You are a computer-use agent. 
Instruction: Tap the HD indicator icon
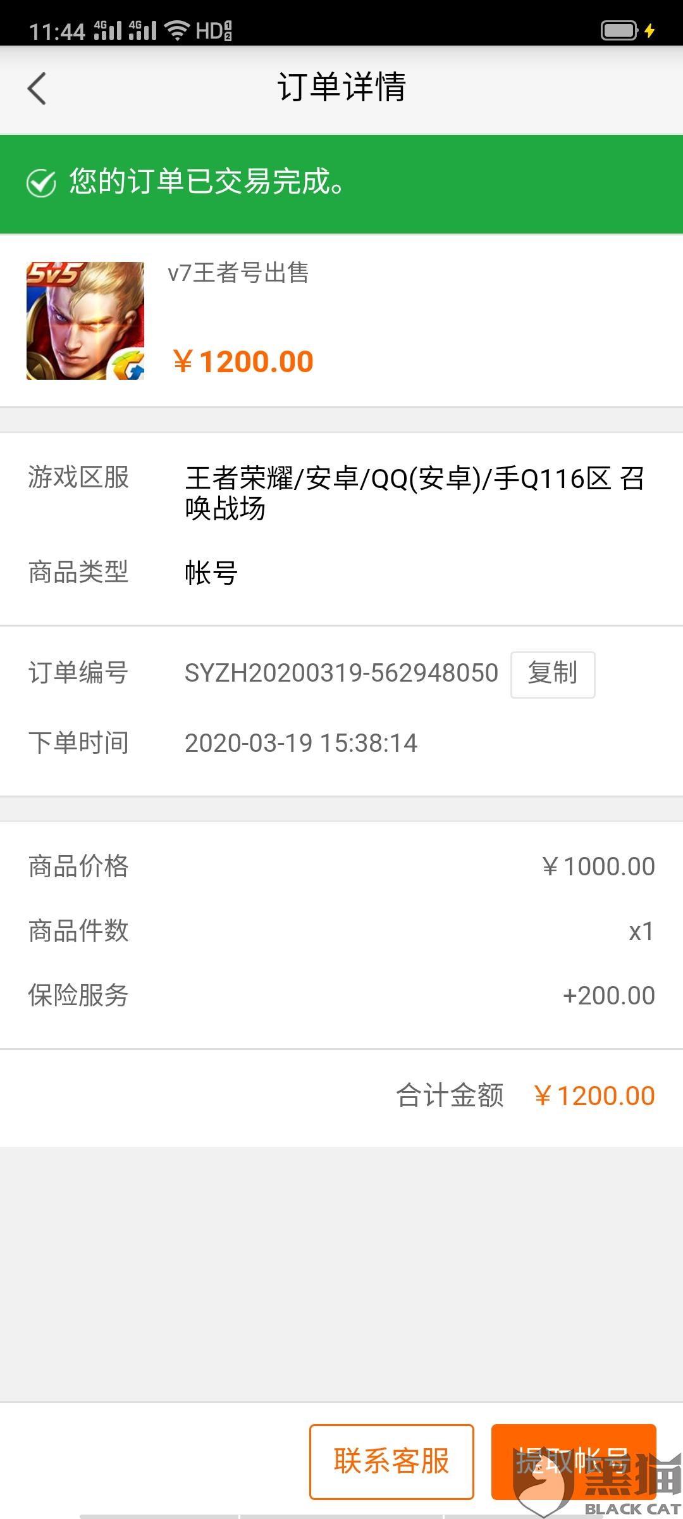coord(214,30)
